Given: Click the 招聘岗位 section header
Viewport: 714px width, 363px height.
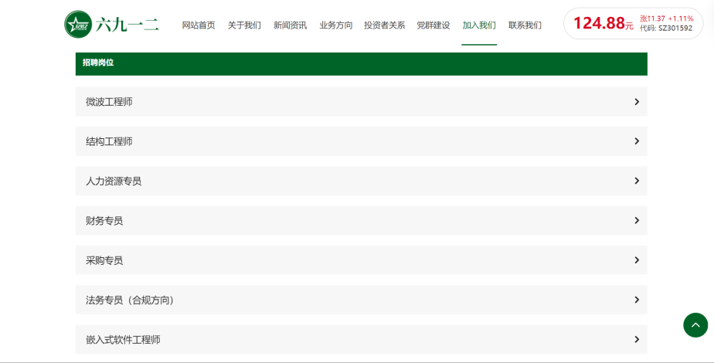Looking at the screenshot, I should tap(362, 63).
